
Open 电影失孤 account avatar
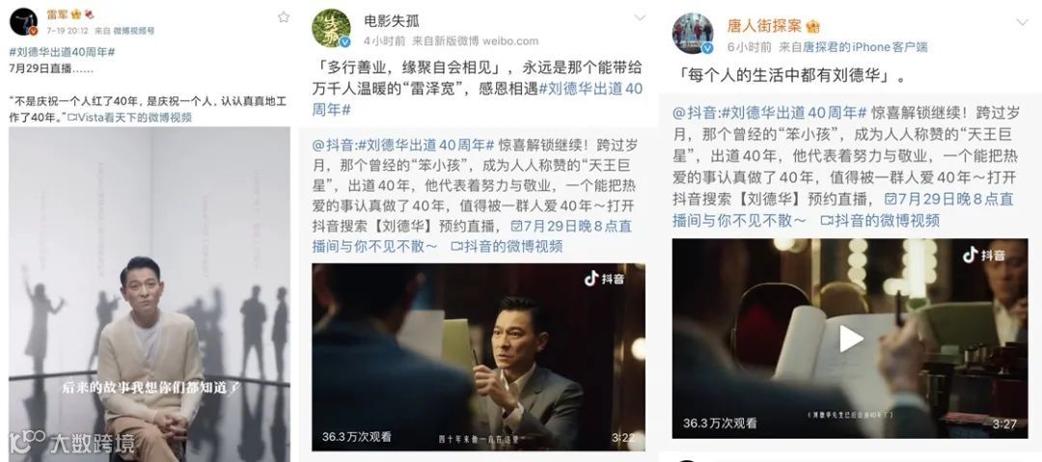pos(332,29)
